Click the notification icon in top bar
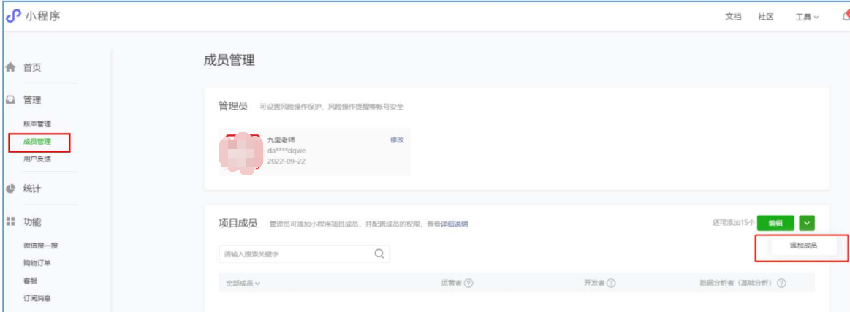This screenshot has height=312, width=850. (844, 16)
